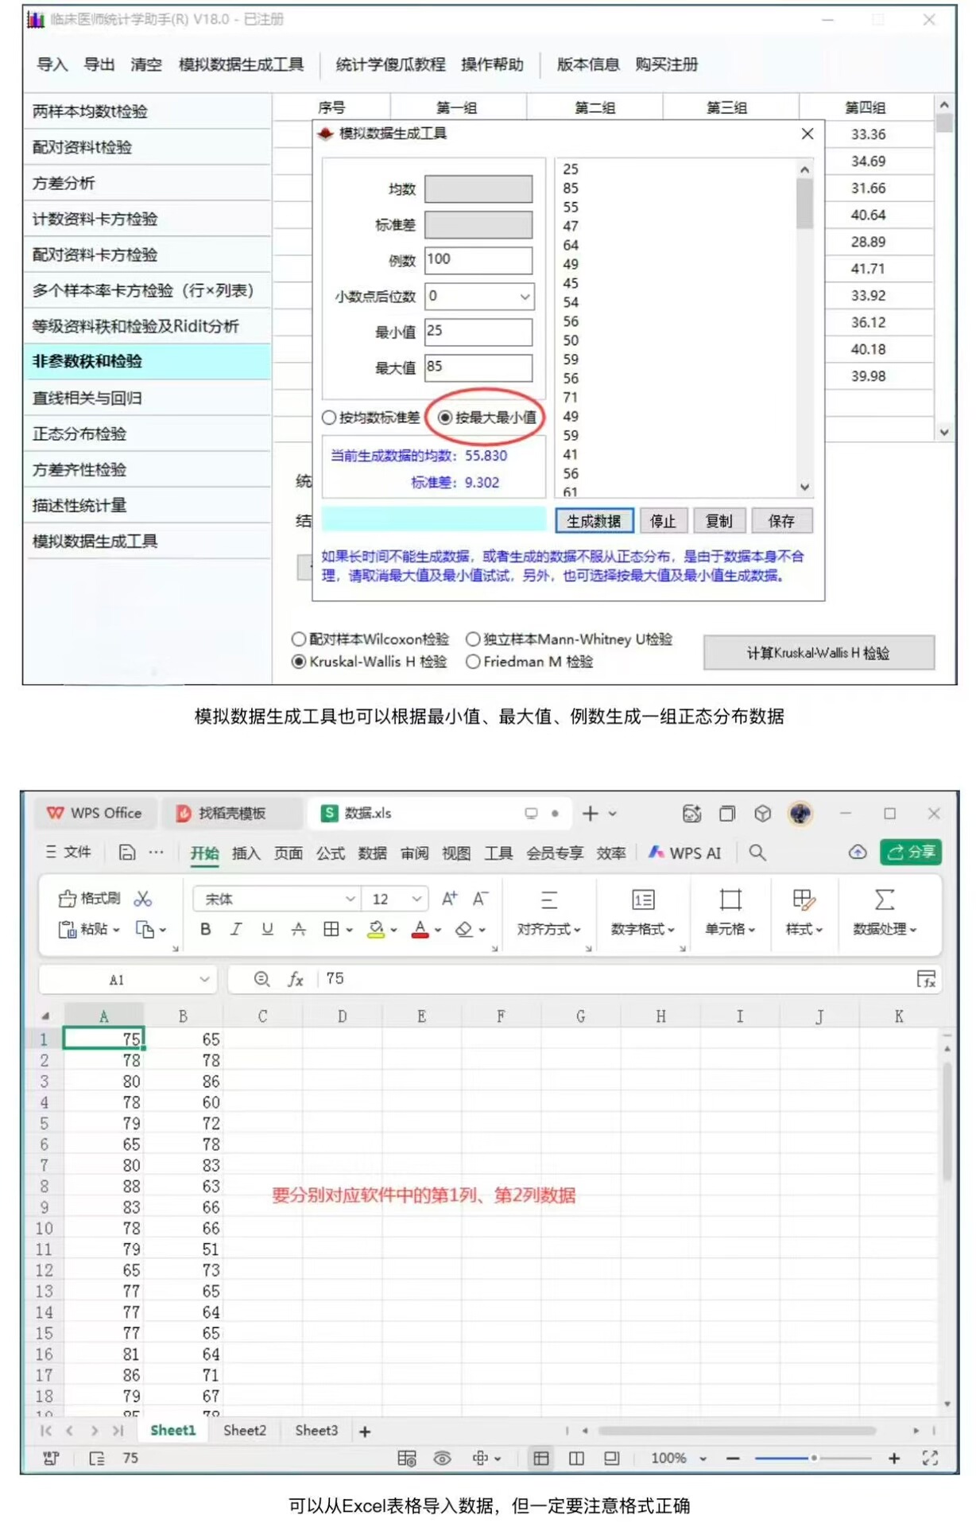Click the Normal view icon in status bar
The image size is (976, 1527).
[x=541, y=1458]
